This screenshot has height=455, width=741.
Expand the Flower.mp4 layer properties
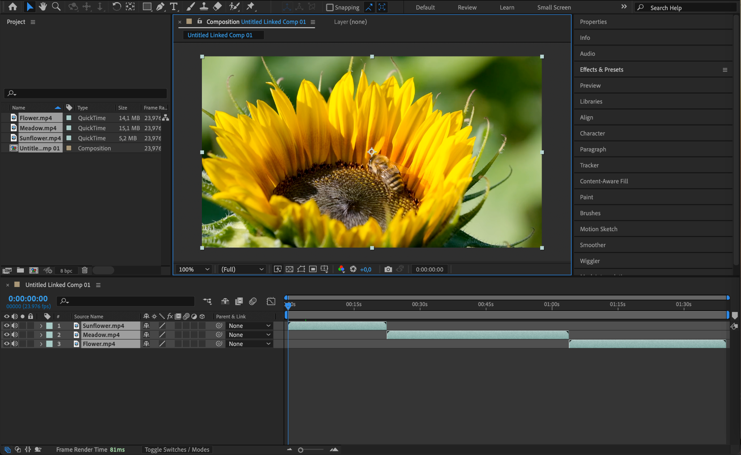coord(41,344)
